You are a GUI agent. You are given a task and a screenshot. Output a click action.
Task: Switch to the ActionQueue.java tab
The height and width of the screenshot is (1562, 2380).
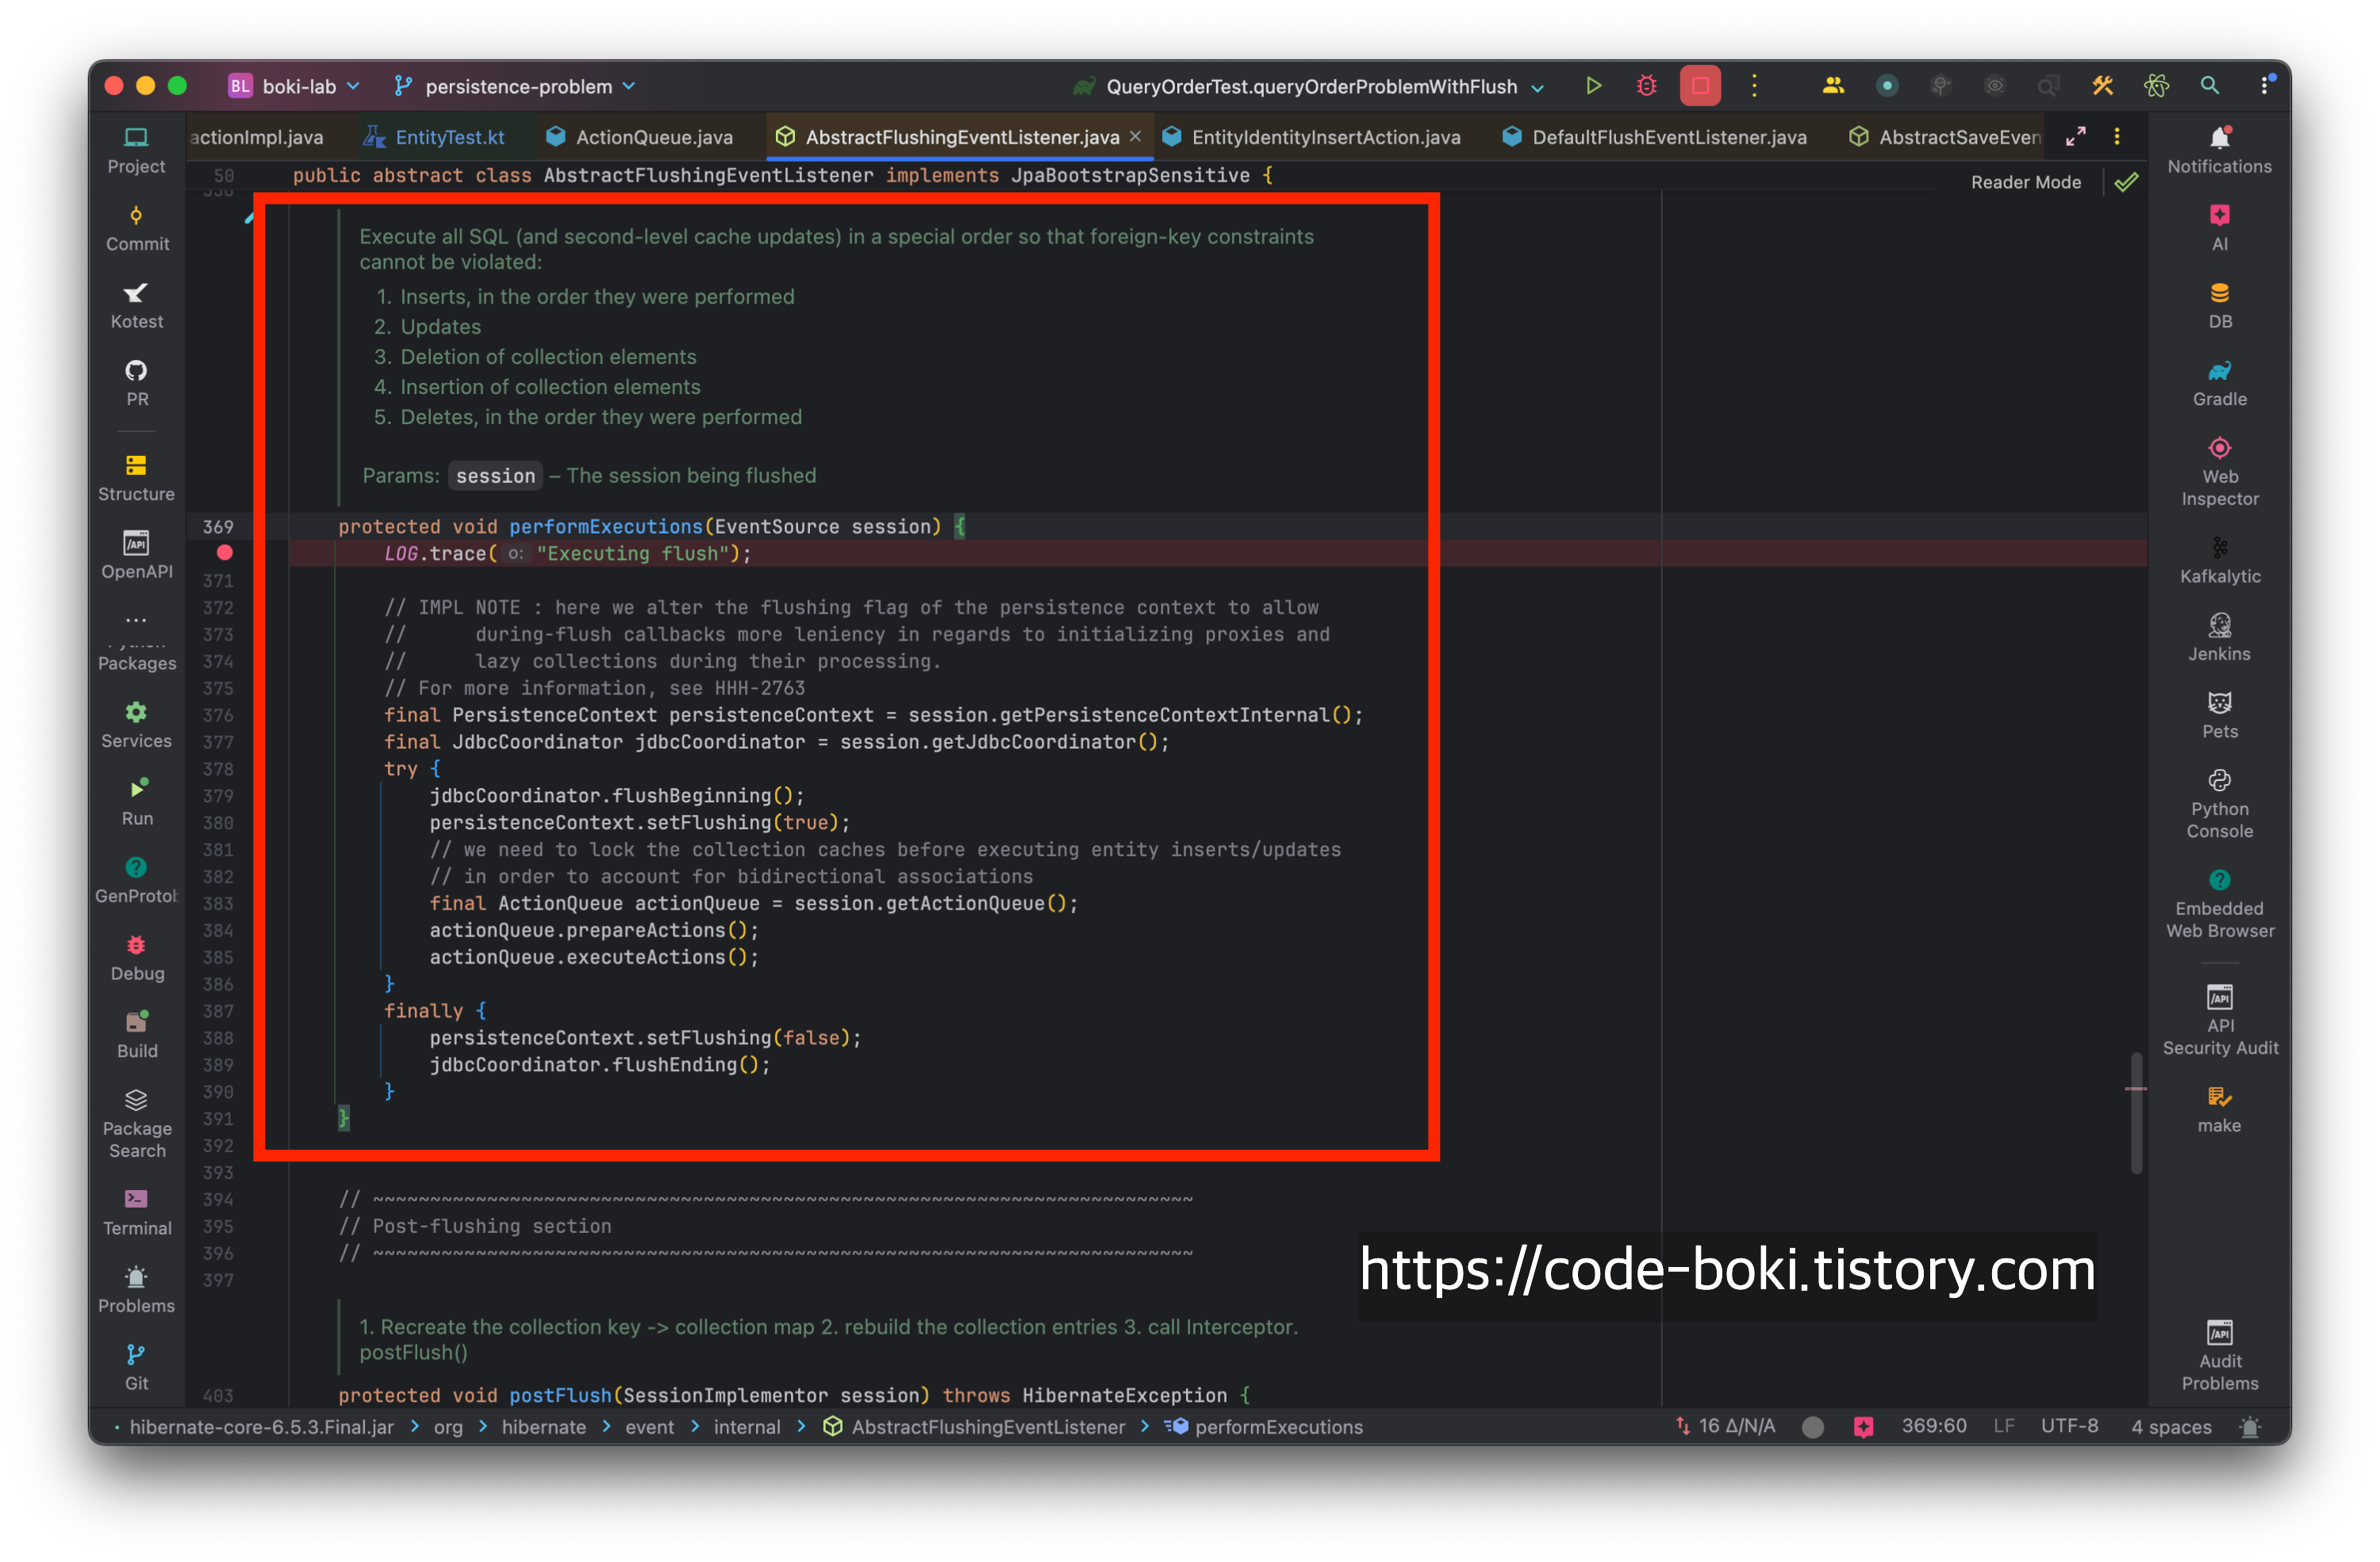tap(653, 137)
